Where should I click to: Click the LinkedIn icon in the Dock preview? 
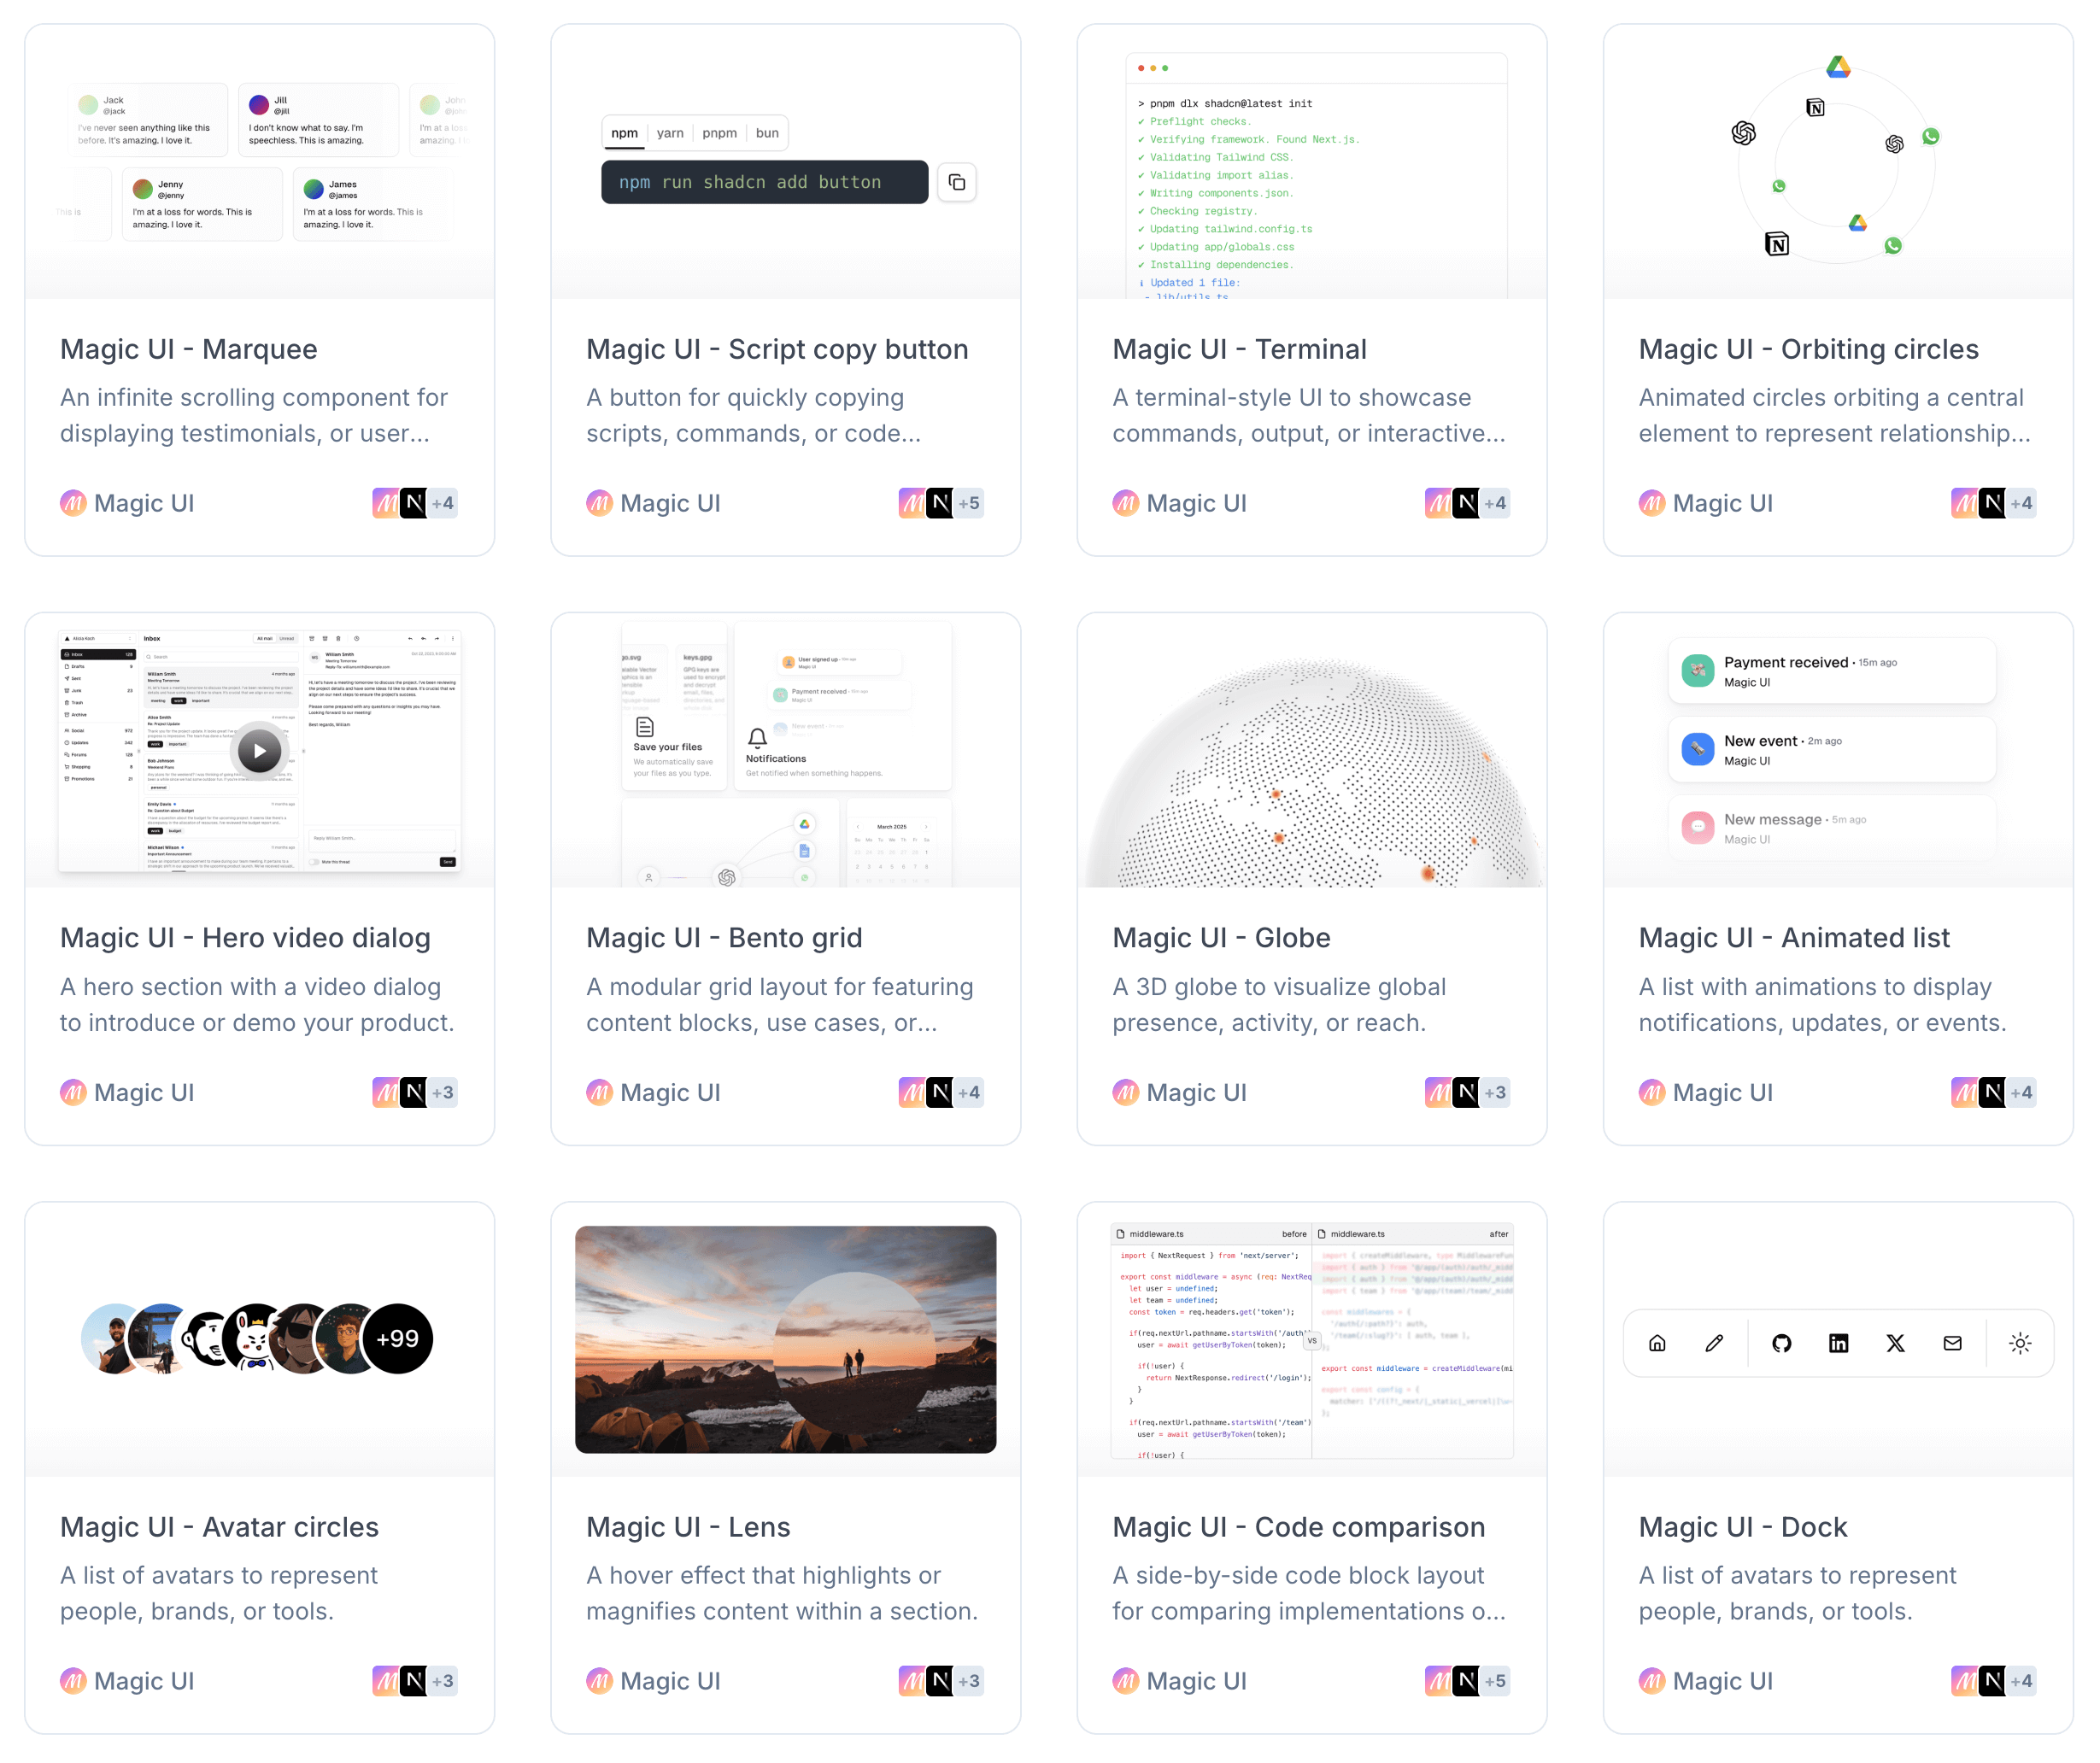(x=1838, y=1343)
